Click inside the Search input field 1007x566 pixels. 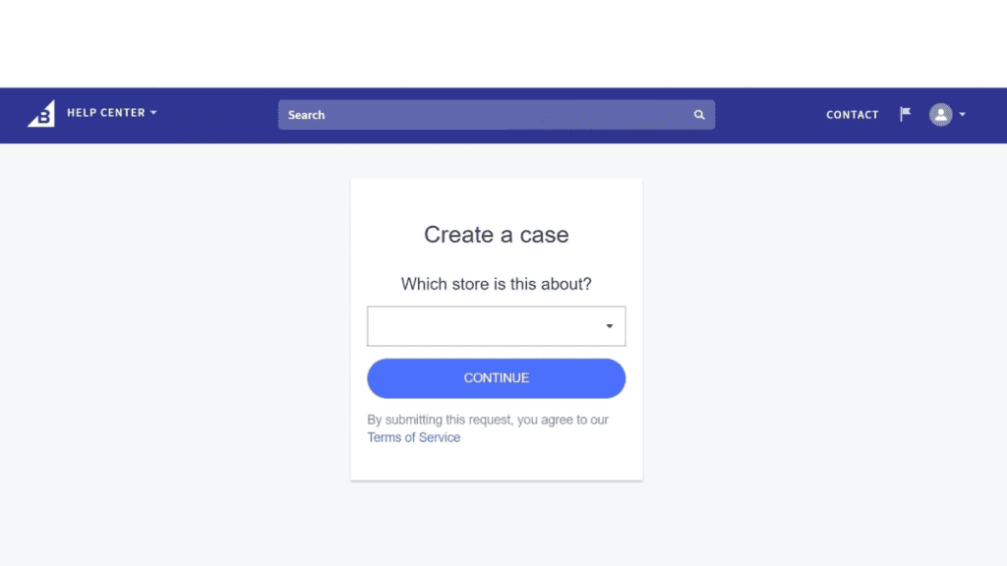click(443, 115)
